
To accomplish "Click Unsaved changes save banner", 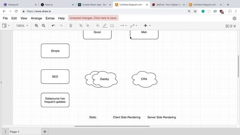I will (93, 18).
